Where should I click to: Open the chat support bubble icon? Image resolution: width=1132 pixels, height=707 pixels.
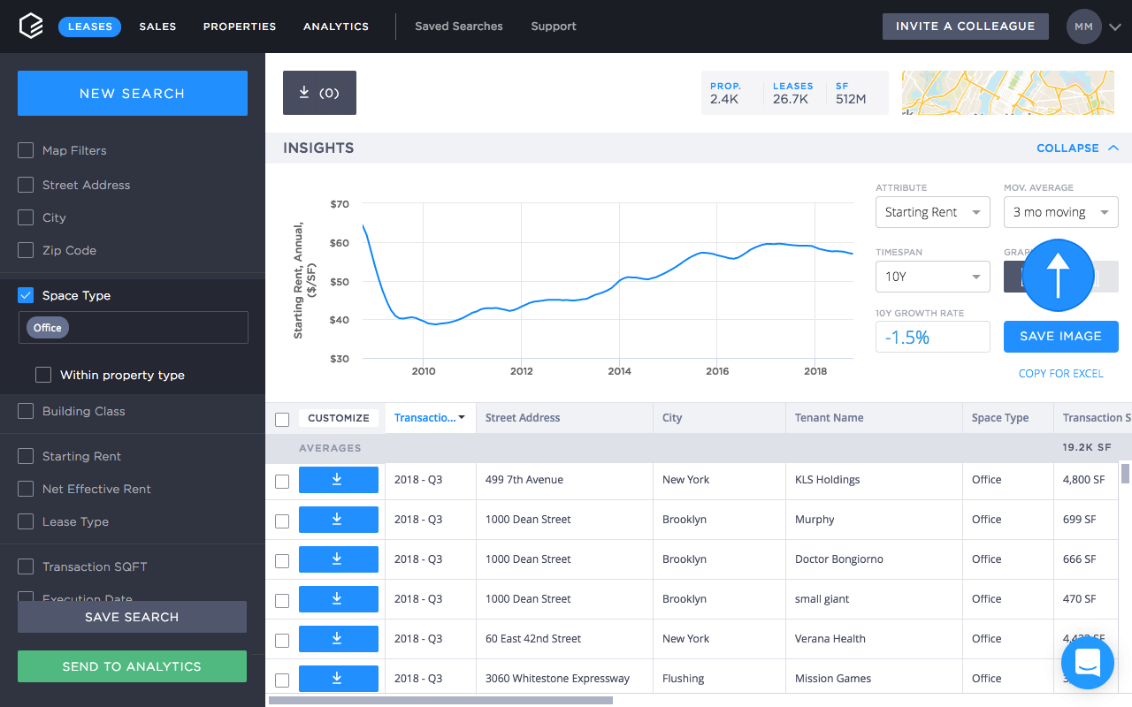[1087, 661]
